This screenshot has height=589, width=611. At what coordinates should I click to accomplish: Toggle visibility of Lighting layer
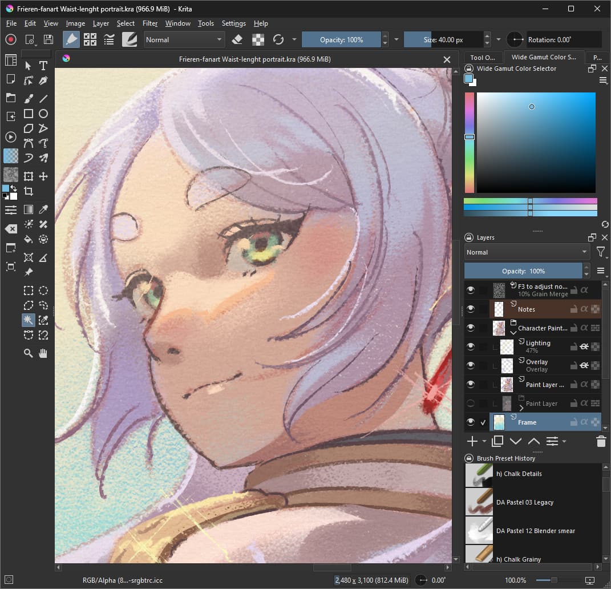(x=471, y=346)
